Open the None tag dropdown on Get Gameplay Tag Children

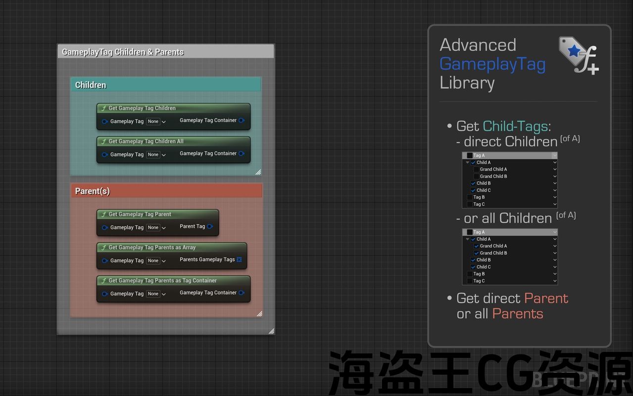[x=156, y=121]
